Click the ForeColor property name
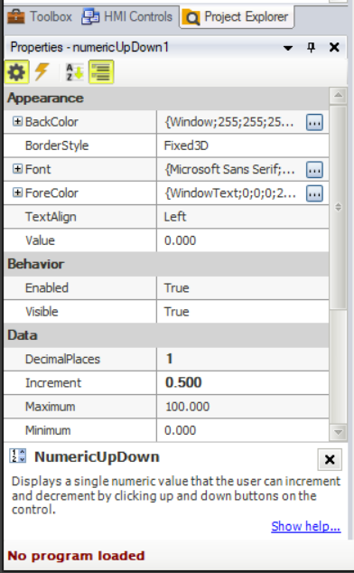The image size is (354, 573). tap(51, 193)
